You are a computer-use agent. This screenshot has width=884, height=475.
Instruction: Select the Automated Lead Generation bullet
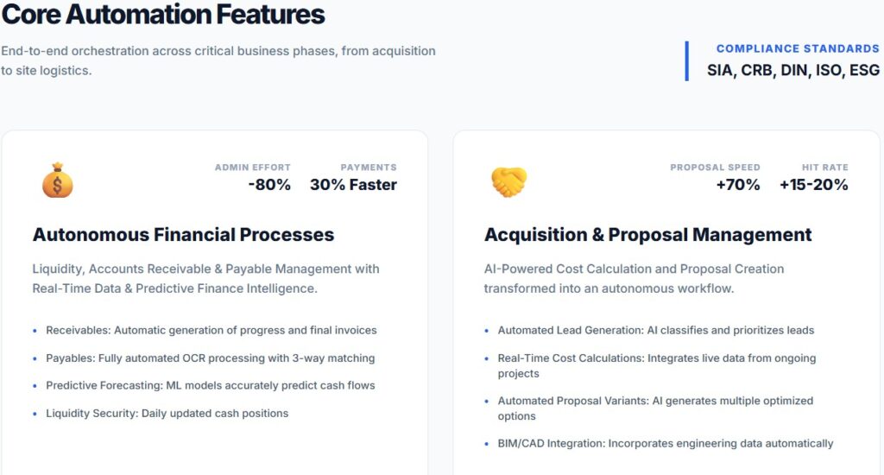(655, 330)
